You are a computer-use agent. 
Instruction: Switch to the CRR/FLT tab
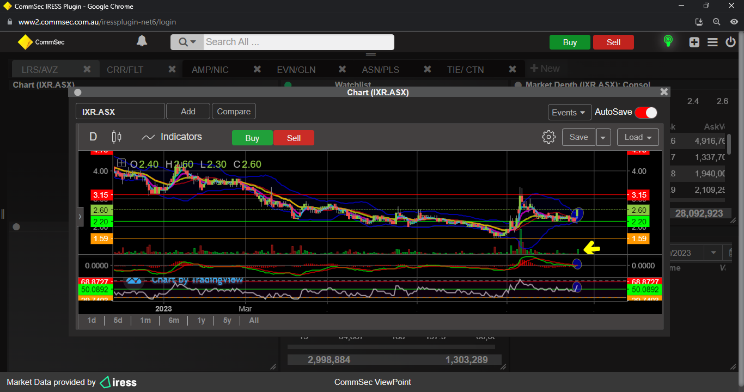click(126, 70)
